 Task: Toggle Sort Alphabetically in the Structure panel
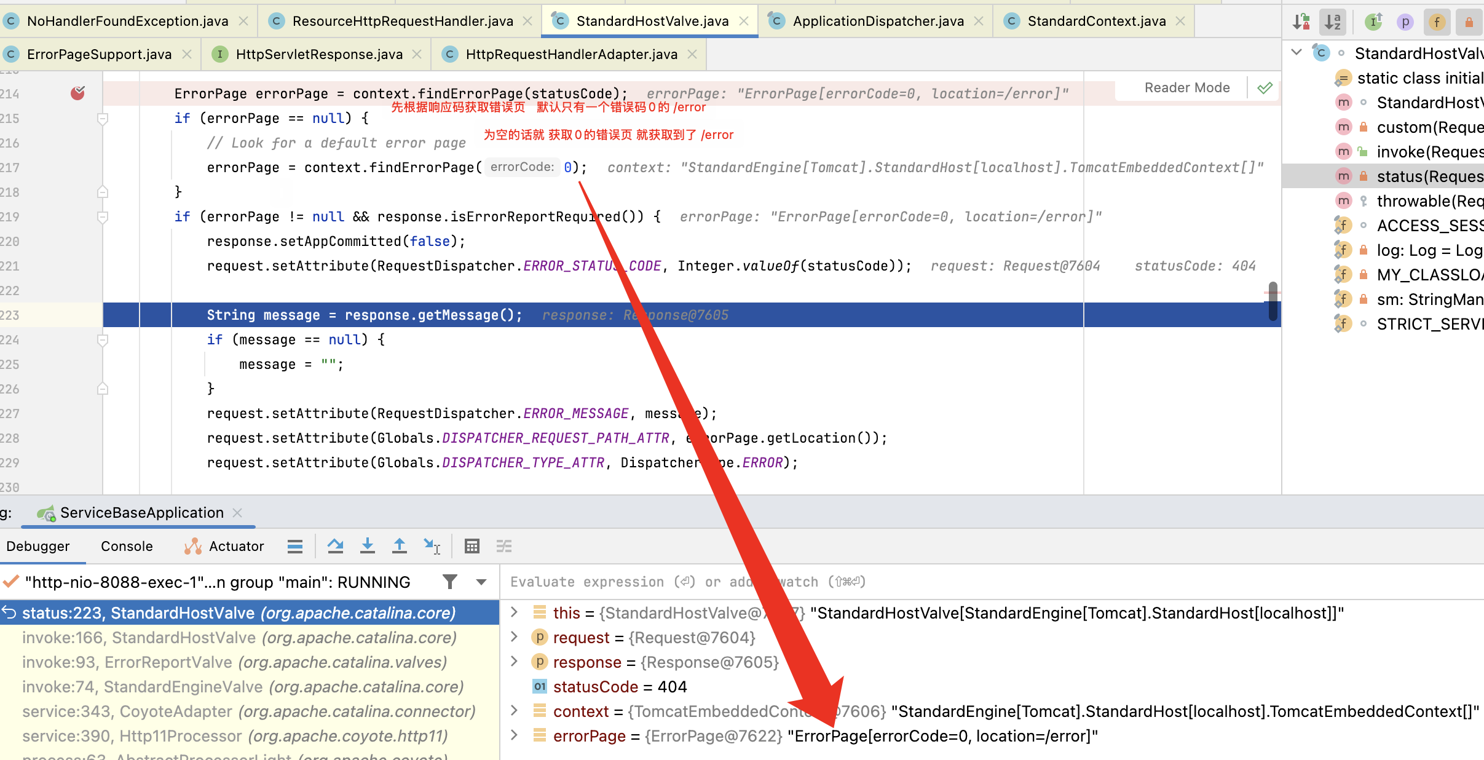pos(1333,22)
